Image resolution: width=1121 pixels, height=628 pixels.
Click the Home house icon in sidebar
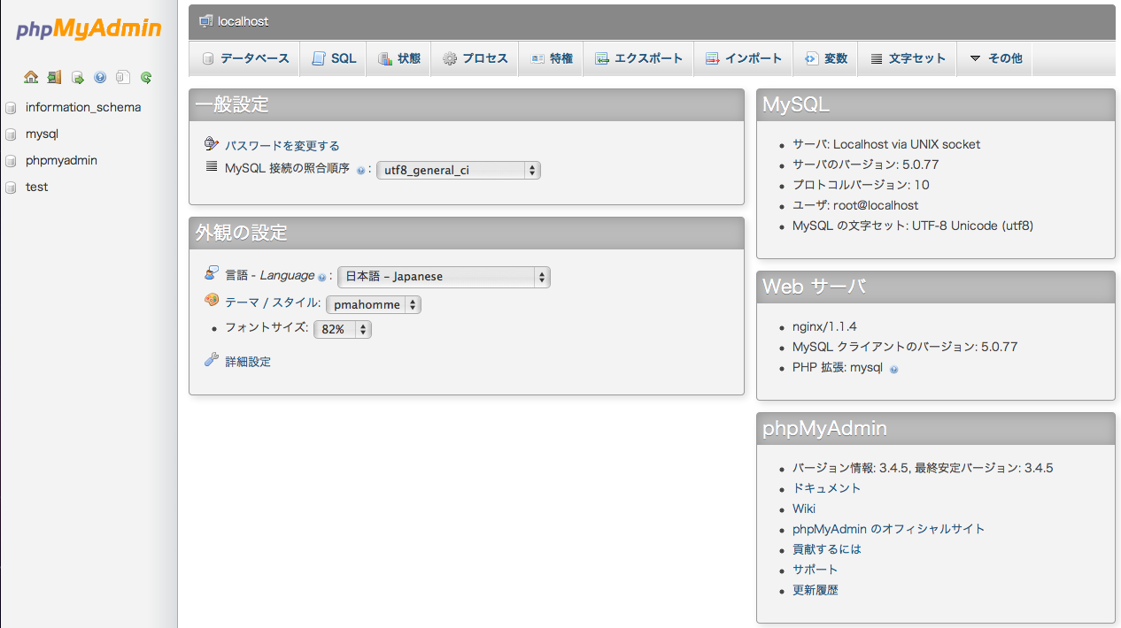31,78
